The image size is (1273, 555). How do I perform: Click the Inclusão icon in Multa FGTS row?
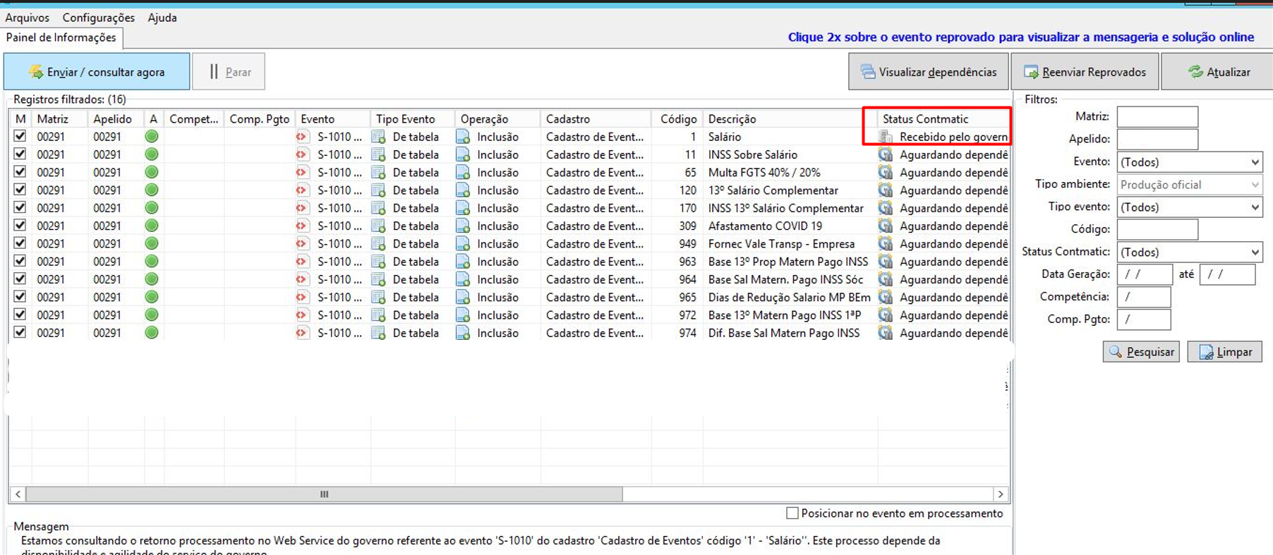(x=463, y=173)
